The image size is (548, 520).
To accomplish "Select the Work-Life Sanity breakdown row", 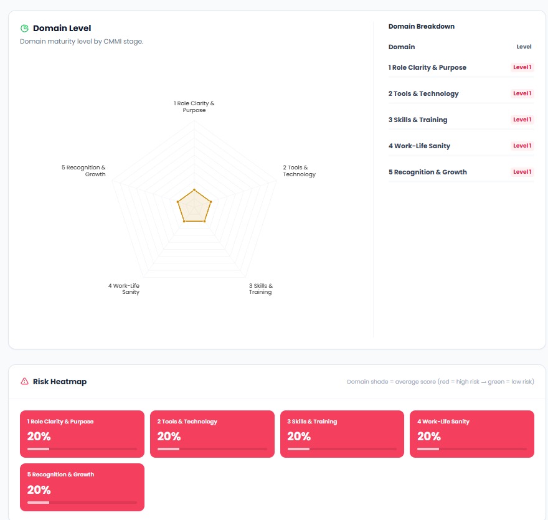I will point(461,146).
